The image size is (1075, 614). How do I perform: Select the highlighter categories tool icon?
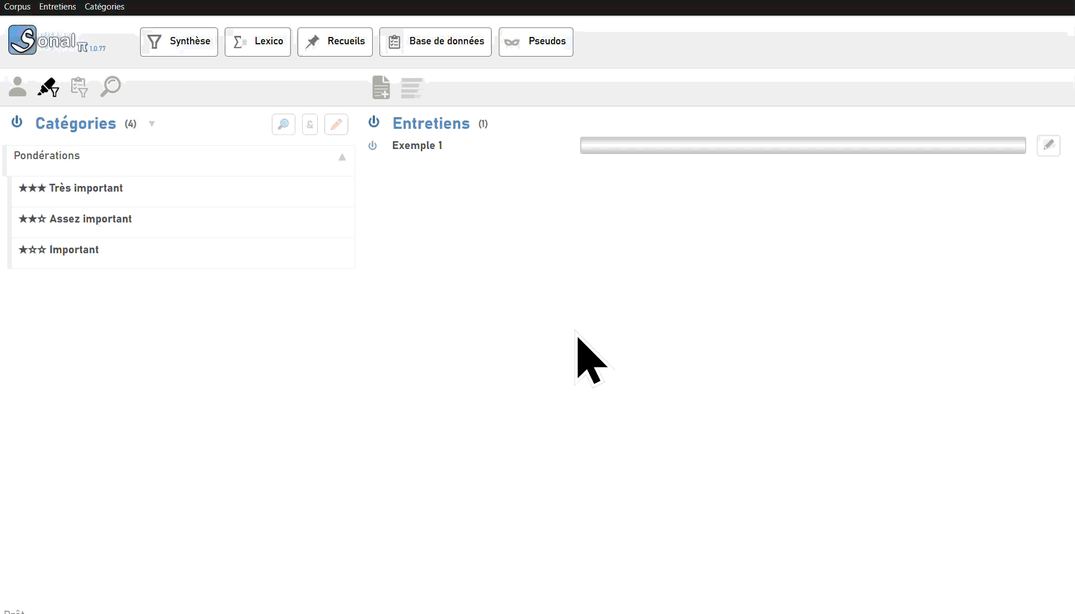click(x=48, y=87)
